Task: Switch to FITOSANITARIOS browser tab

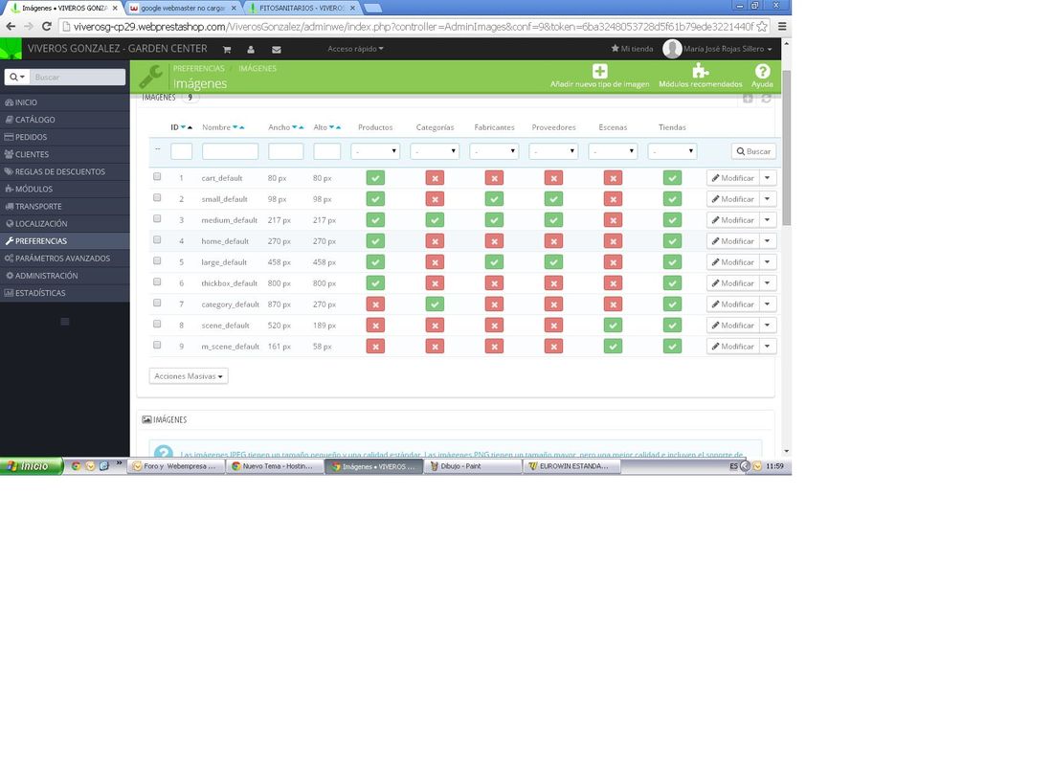Action: click(x=302, y=8)
